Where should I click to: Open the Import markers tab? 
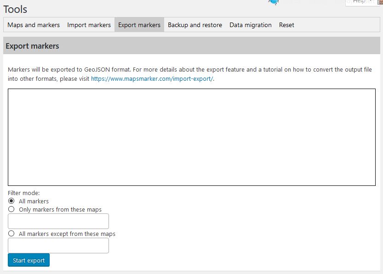coord(89,25)
